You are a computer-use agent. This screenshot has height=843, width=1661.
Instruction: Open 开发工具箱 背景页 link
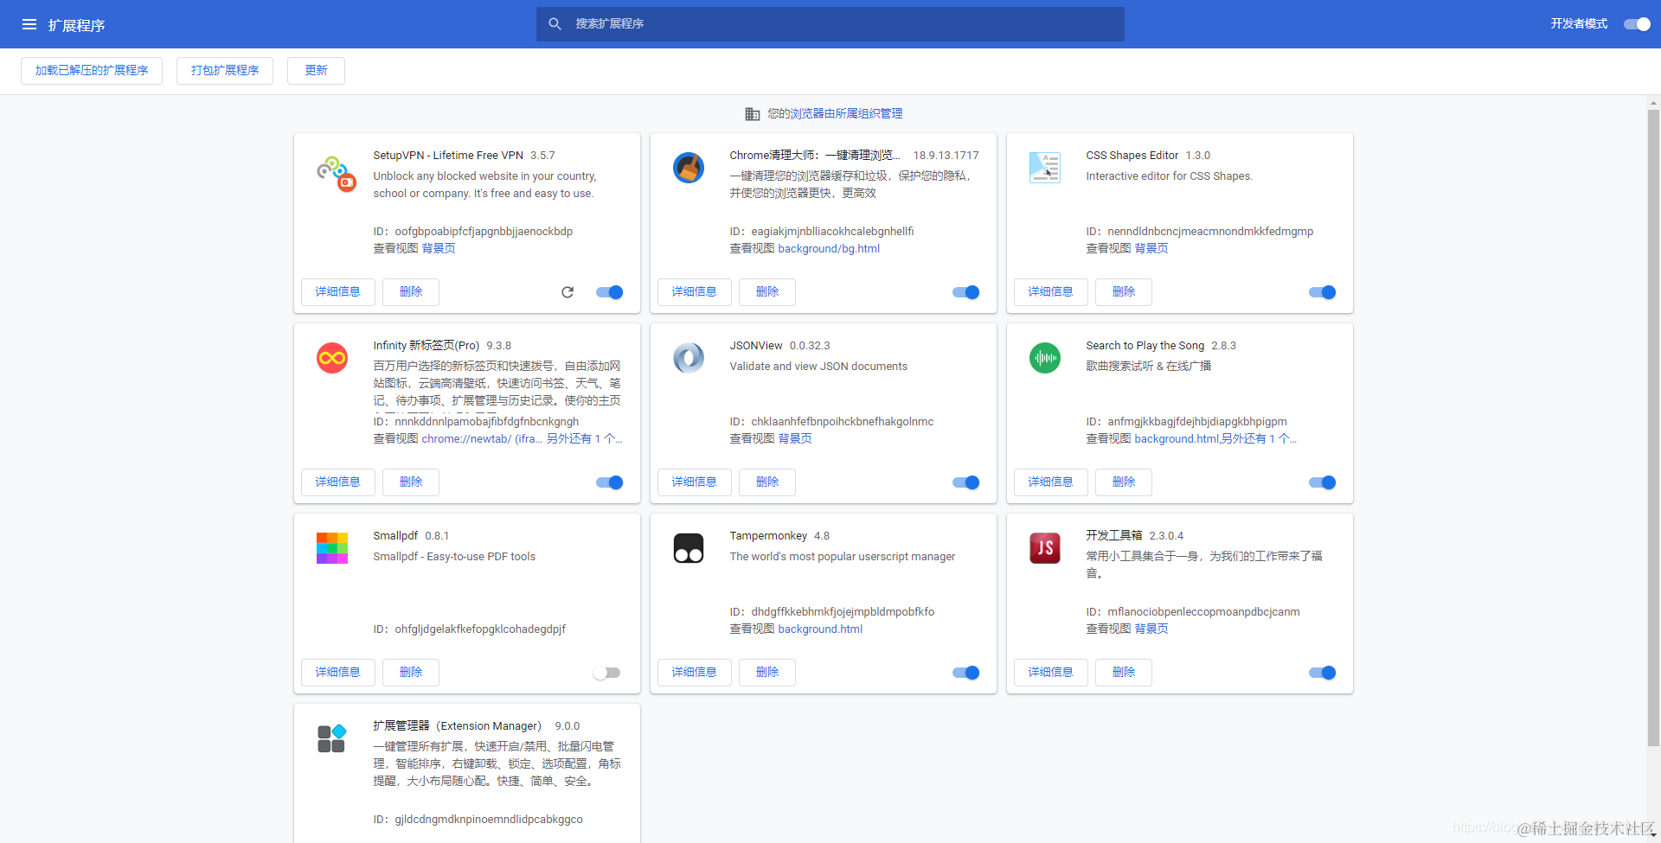tap(1151, 629)
